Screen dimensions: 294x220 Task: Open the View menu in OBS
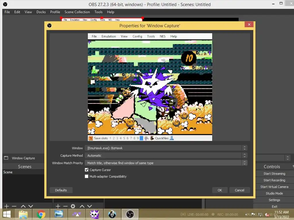[28, 12]
